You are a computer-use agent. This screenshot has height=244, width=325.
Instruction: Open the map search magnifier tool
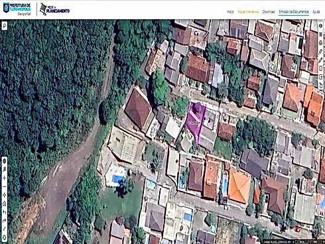pyautogui.click(x=5, y=26)
